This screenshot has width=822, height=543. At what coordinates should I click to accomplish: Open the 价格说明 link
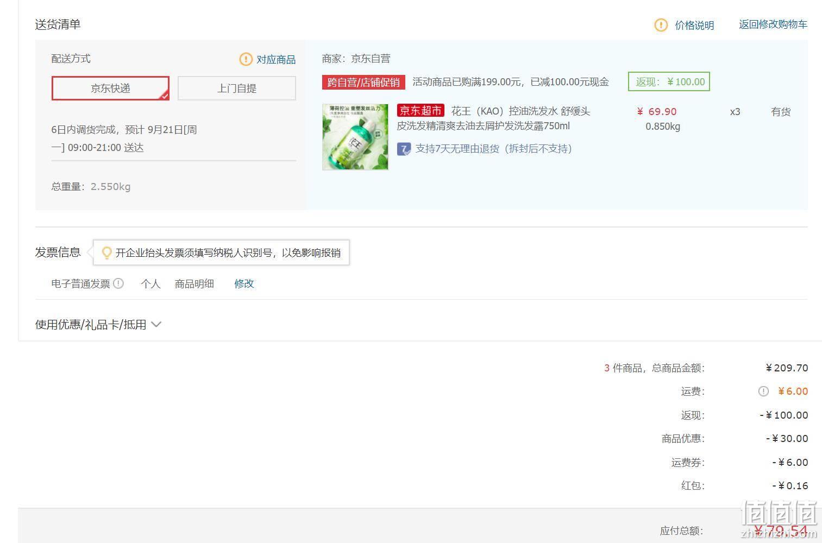coord(694,25)
